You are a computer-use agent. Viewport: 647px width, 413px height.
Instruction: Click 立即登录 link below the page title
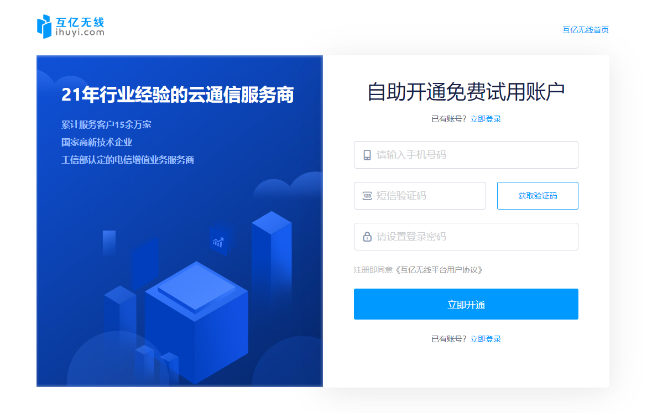486,119
